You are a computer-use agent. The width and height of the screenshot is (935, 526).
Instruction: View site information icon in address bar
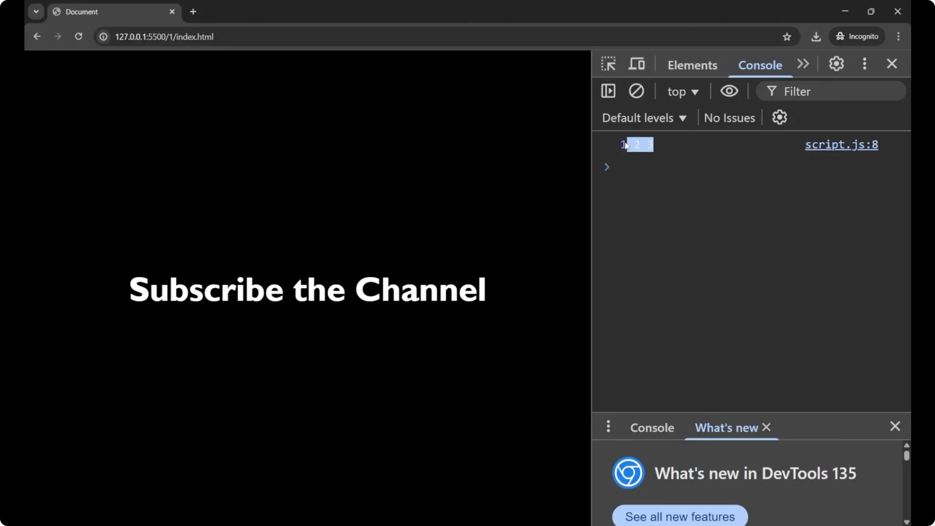[x=103, y=37]
